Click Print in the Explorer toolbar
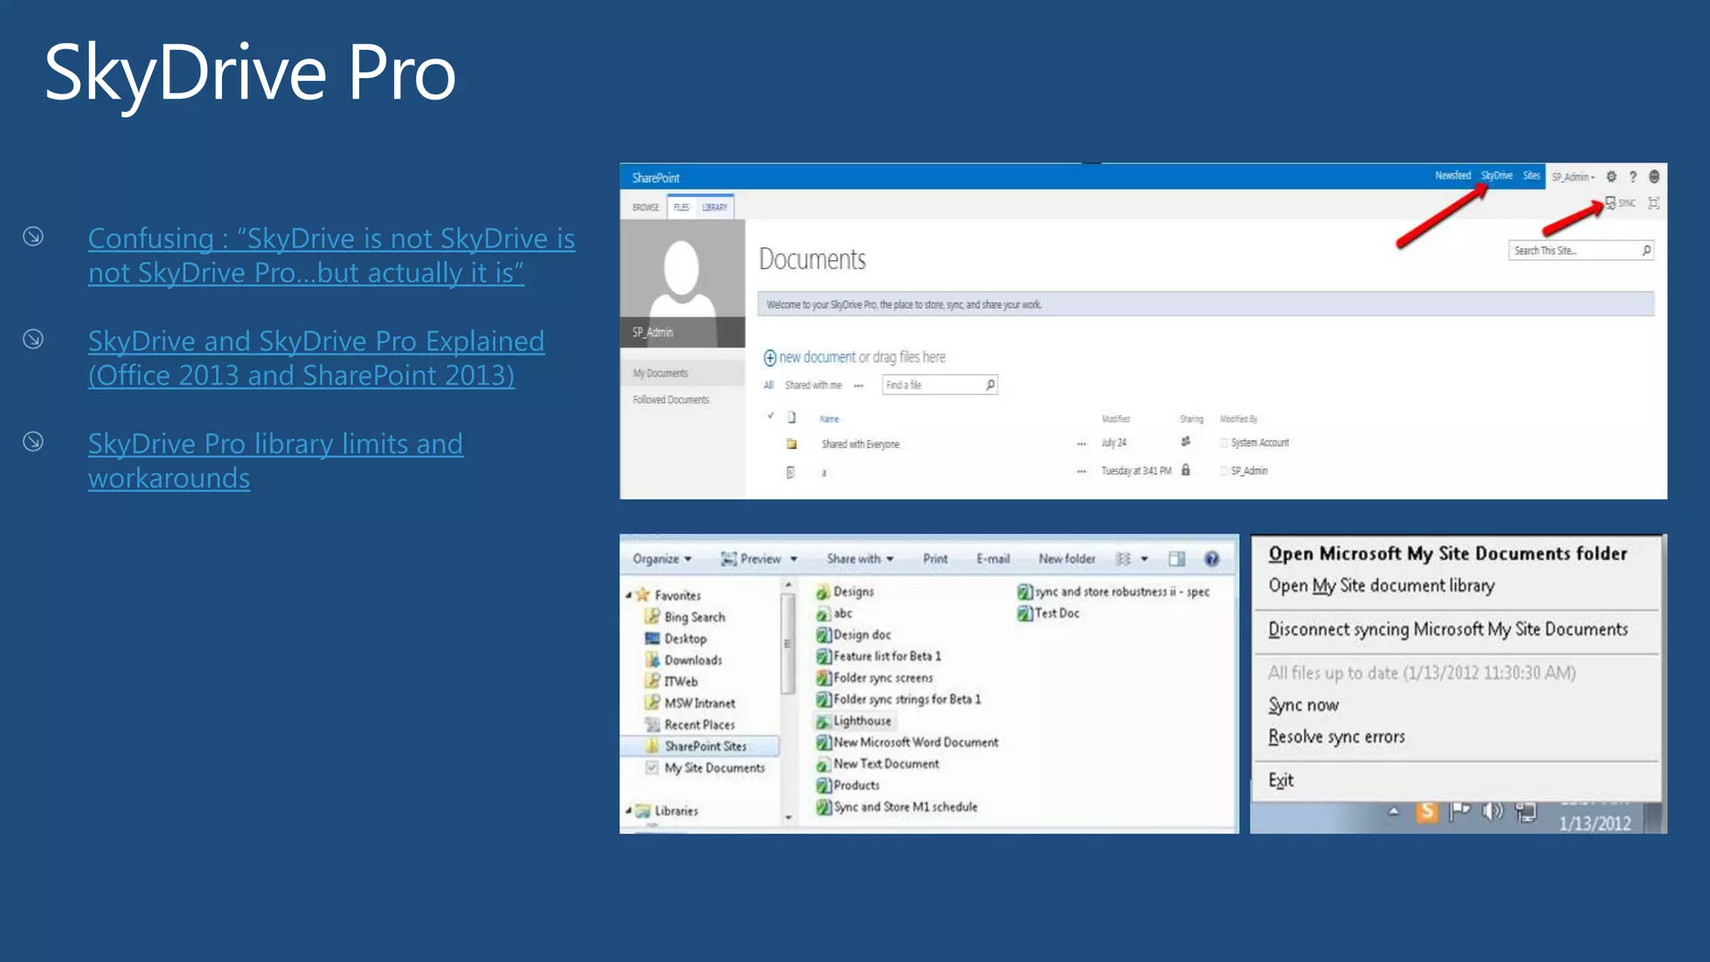Viewport: 1710px width, 962px height. 935,559
